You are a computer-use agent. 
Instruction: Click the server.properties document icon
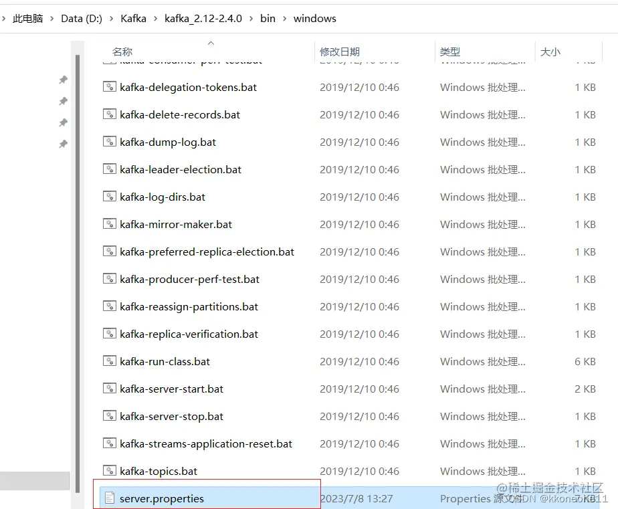click(x=110, y=498)
